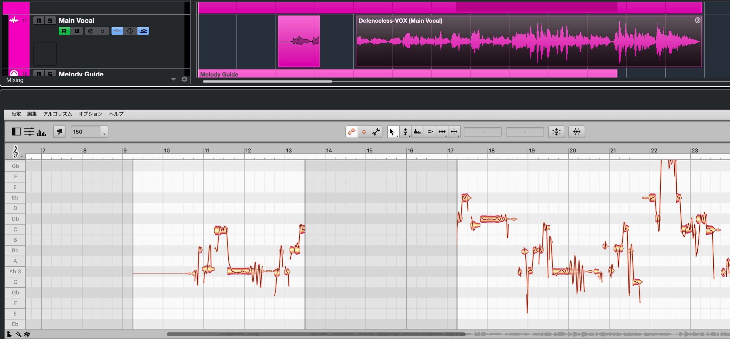Open the ヘルプ menu
Image resolution: width=730 pixels, height=339 pixels.
116,114
